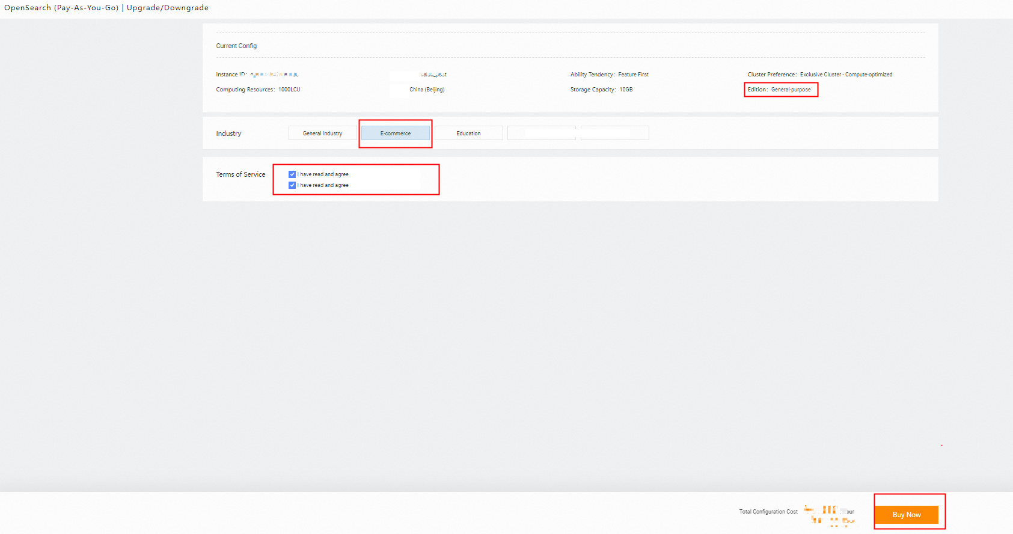The image size is (1013, 534).
Task: Click the 'Total Configuration Cost' label
Action: pos(768,512)
